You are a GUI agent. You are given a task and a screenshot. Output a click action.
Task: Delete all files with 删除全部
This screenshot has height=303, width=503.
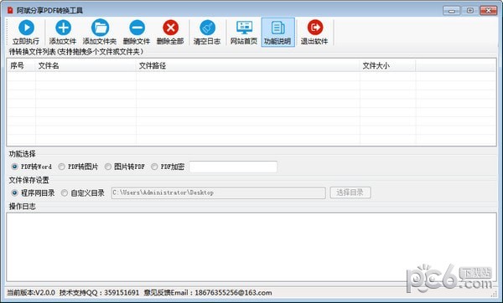coord(170,33)
